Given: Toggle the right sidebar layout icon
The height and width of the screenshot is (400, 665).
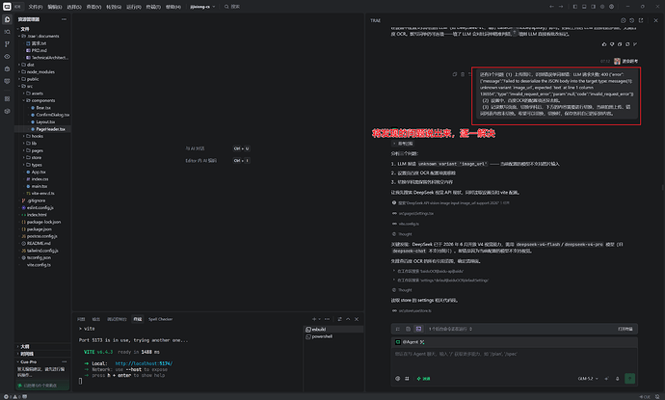Looking at the screenshot, I should [593, 7].
